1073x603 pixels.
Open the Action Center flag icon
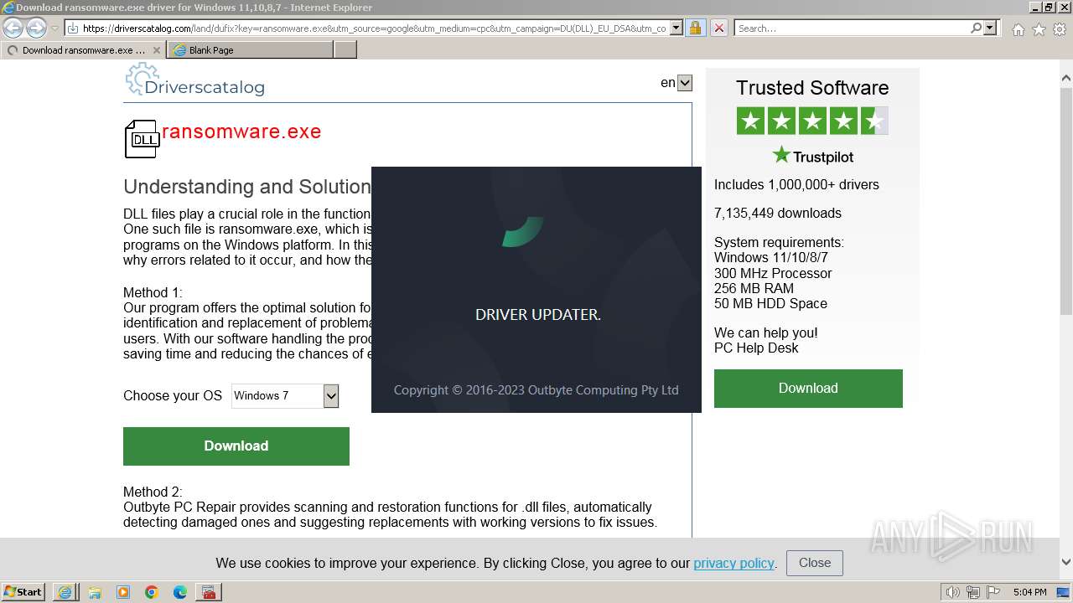coord(993,592)
